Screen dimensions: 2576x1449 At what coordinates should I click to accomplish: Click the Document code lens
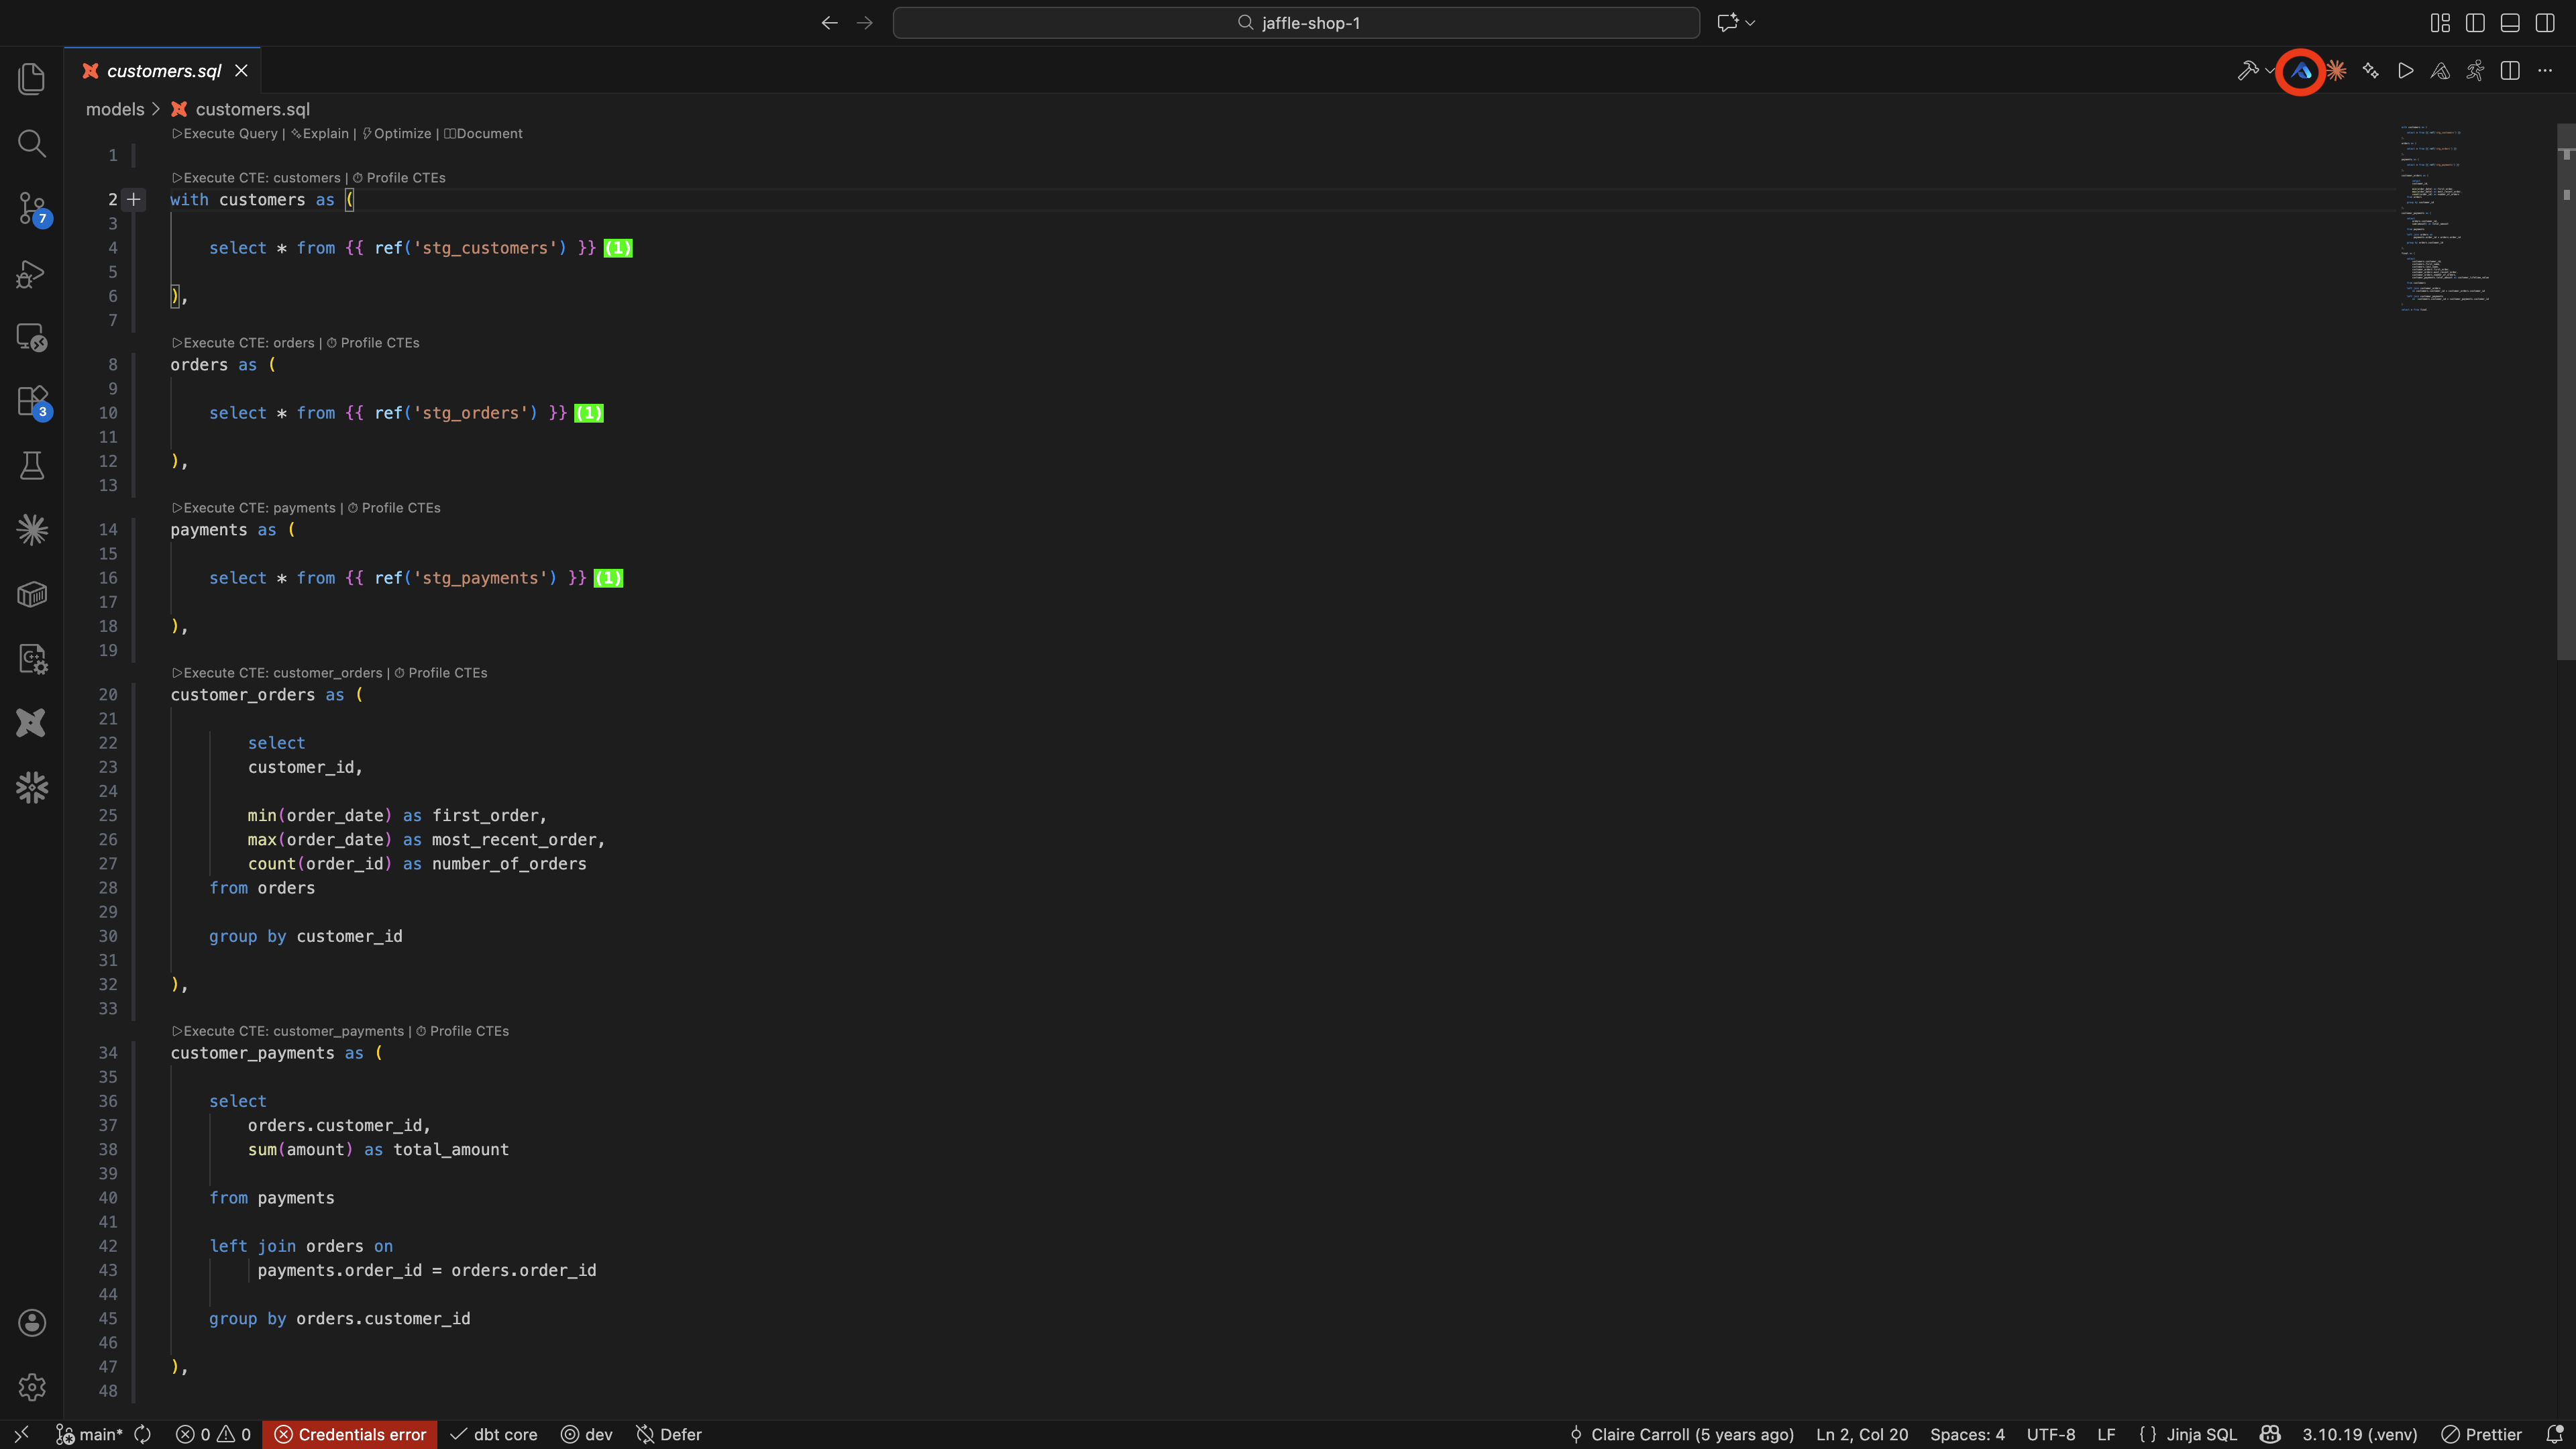tap(483, 133)
